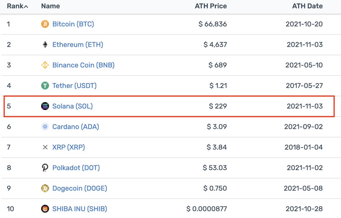The height and width of the screenshot is (218, 341).
Task: Select the ATH price $ 0.750
Action: point(215,188)
